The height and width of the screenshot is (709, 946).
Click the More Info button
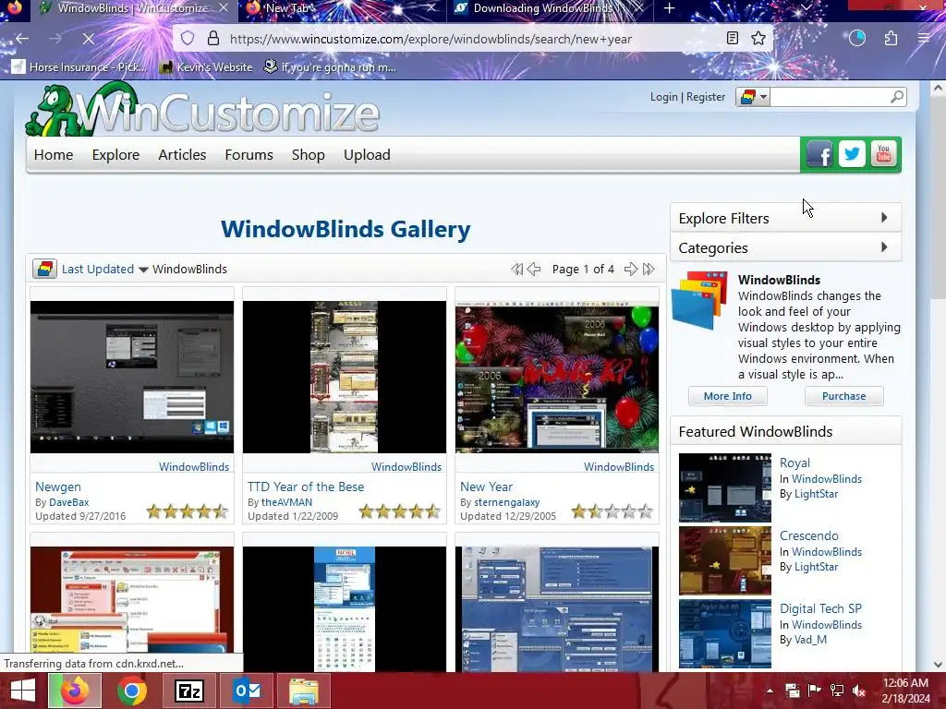[x=728, y=396]
